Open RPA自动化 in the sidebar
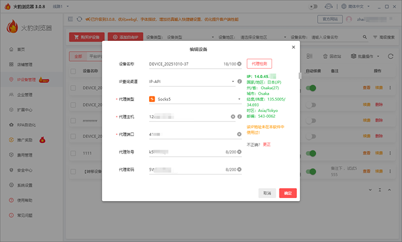The height and width of the screenshot is (242, 402). pos(27,125)
